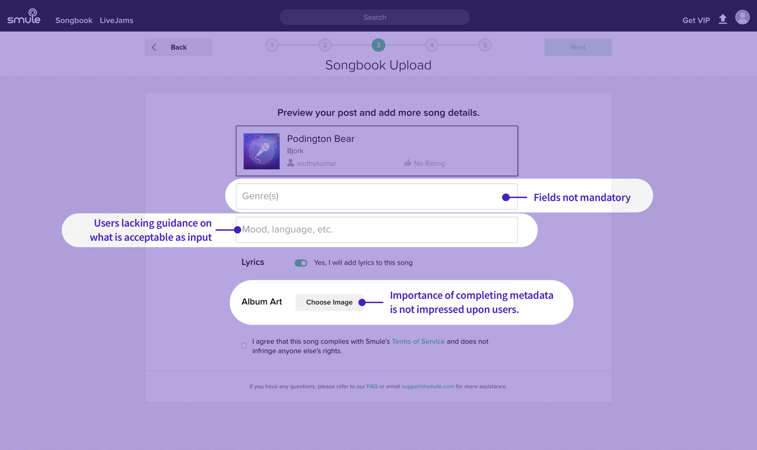The height and width of the screenshot is (450, 757).
Task: Click the back chevron arrow icon
Action: click(x=154, y=47)
